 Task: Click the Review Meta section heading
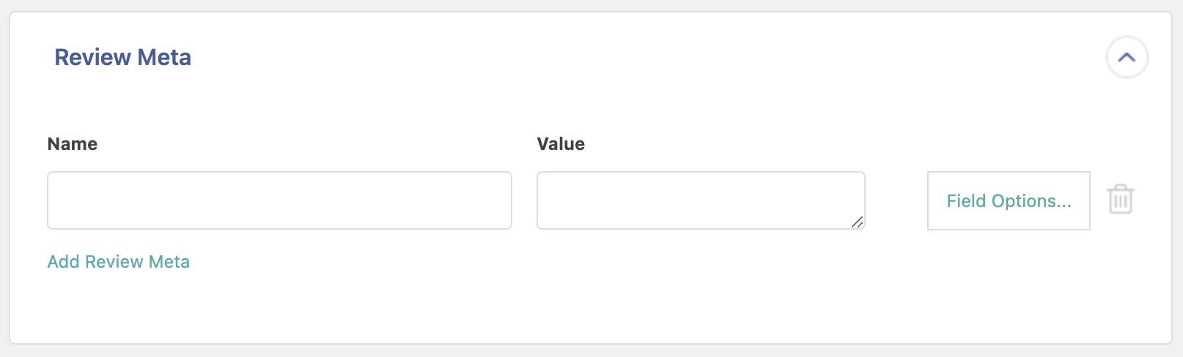tap(122, 57)
